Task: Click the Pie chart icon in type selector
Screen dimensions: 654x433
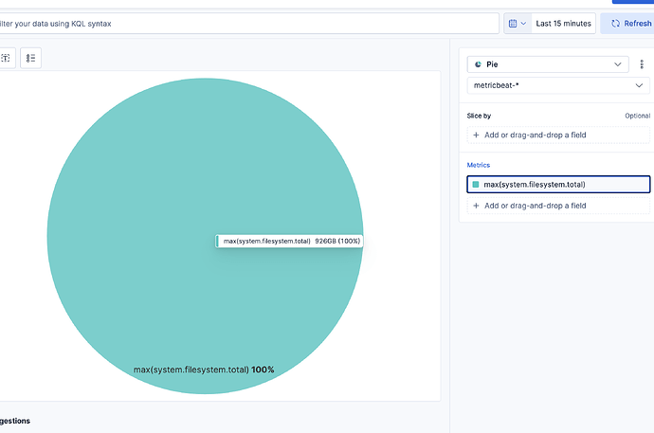Action: tap(478, 64)
